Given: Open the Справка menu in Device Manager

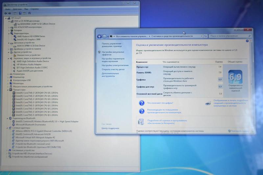Looking at the screenshot, I should pos(34,9).
